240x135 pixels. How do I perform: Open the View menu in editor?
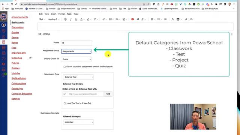click(46, 14)
